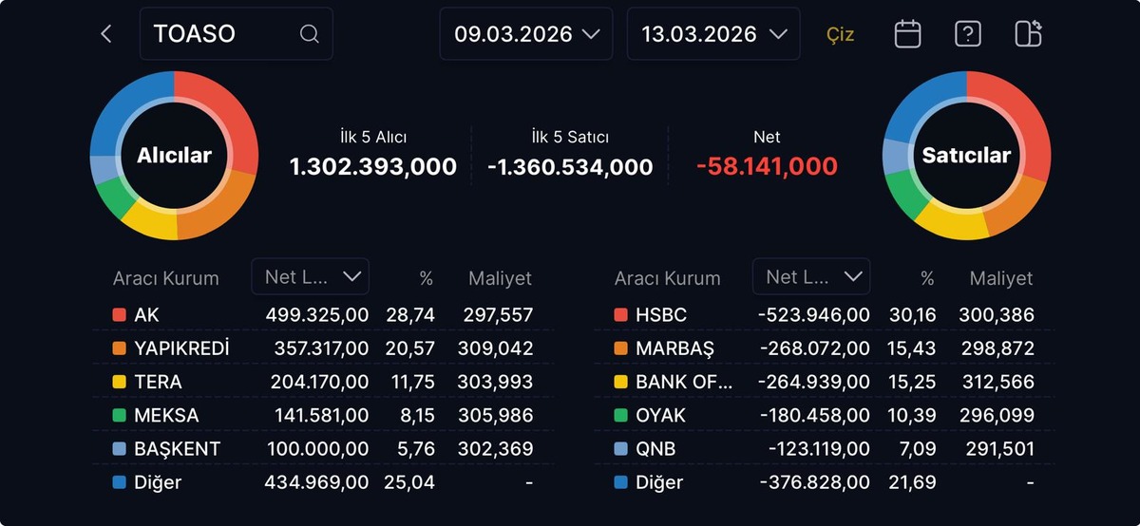Open the calendar icon in the header
Viewport: 1140px width, 526px height.
908,34
